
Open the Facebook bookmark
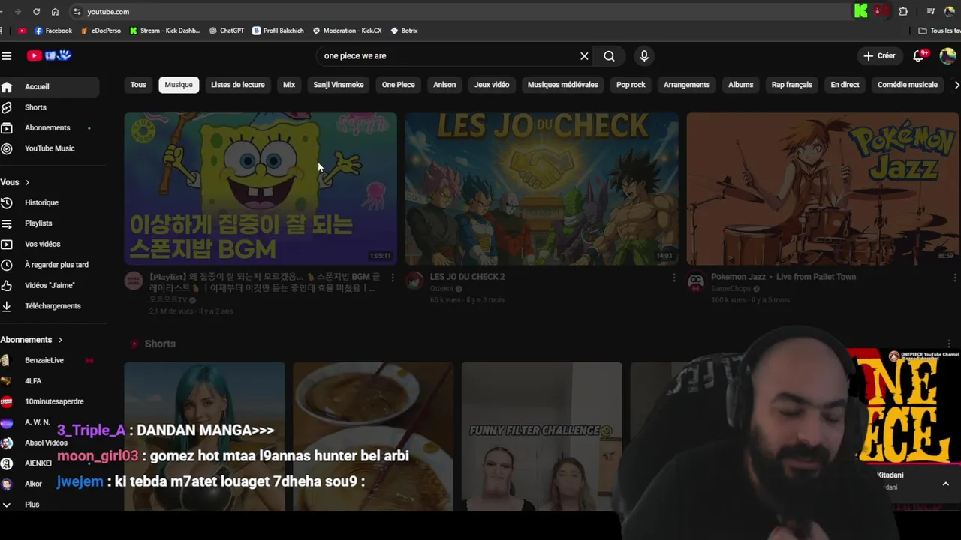tap(53, 31)
